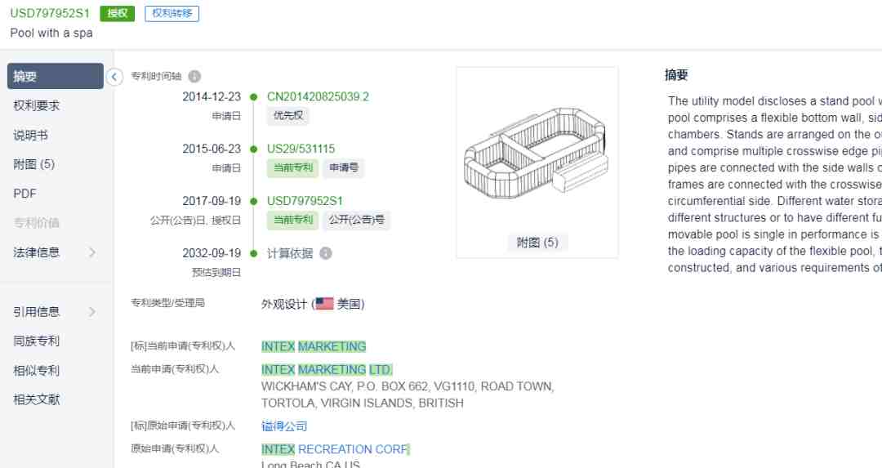The width and height of the screenshot is (882, 468).
Task: Click the green 授权 status badge
Action: point(117,14)
